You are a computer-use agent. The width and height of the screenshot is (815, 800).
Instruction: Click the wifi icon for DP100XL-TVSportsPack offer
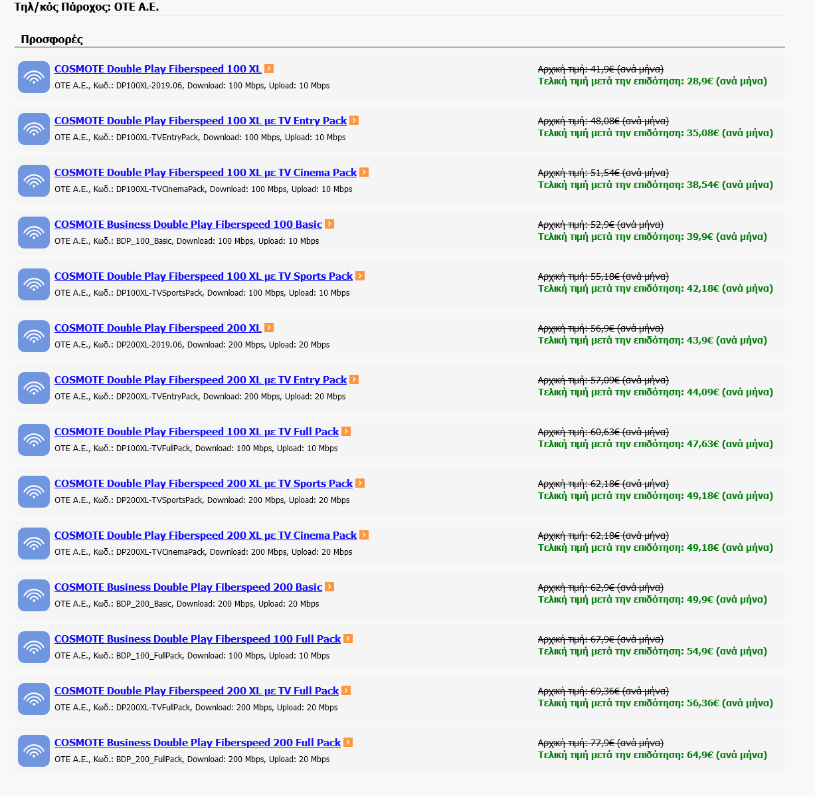click(34, 284)
